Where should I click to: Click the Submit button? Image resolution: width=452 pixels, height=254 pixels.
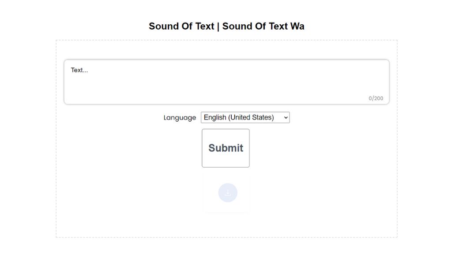(226, 148)
